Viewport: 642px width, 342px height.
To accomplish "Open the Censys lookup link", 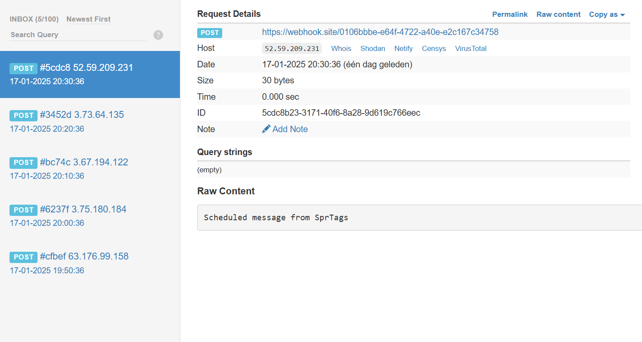I will coord(434,48).
